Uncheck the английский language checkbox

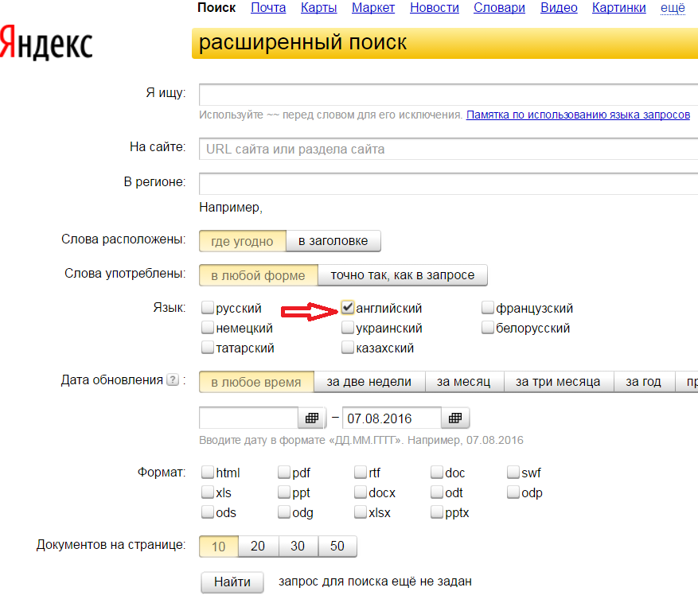click(348, 308)
